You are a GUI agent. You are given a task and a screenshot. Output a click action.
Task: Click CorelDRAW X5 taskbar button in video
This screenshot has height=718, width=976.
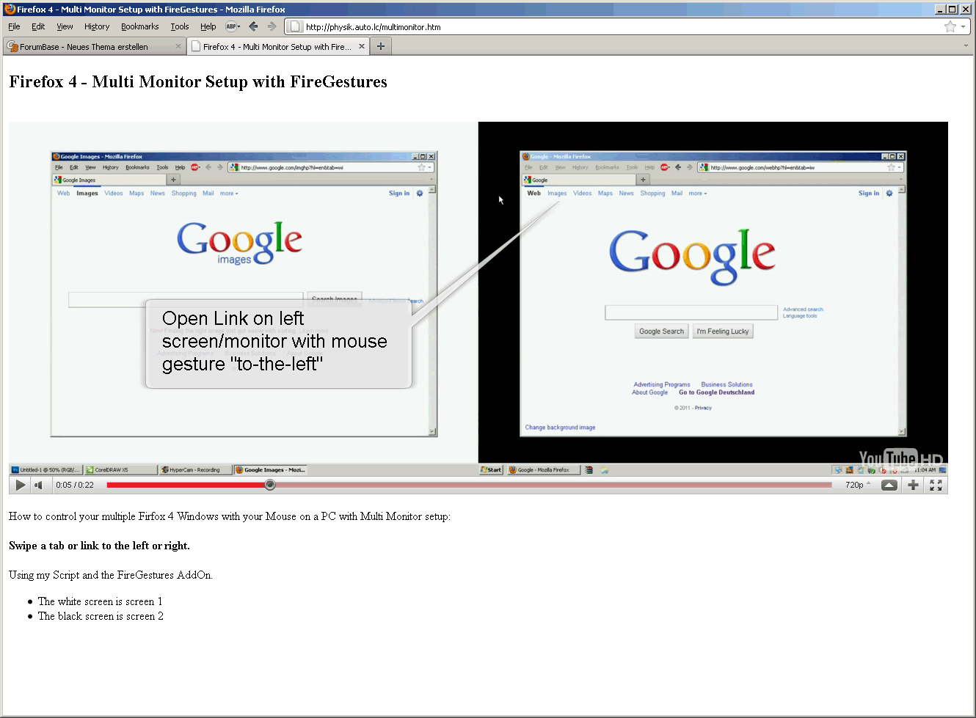click(x=120, y=470)
